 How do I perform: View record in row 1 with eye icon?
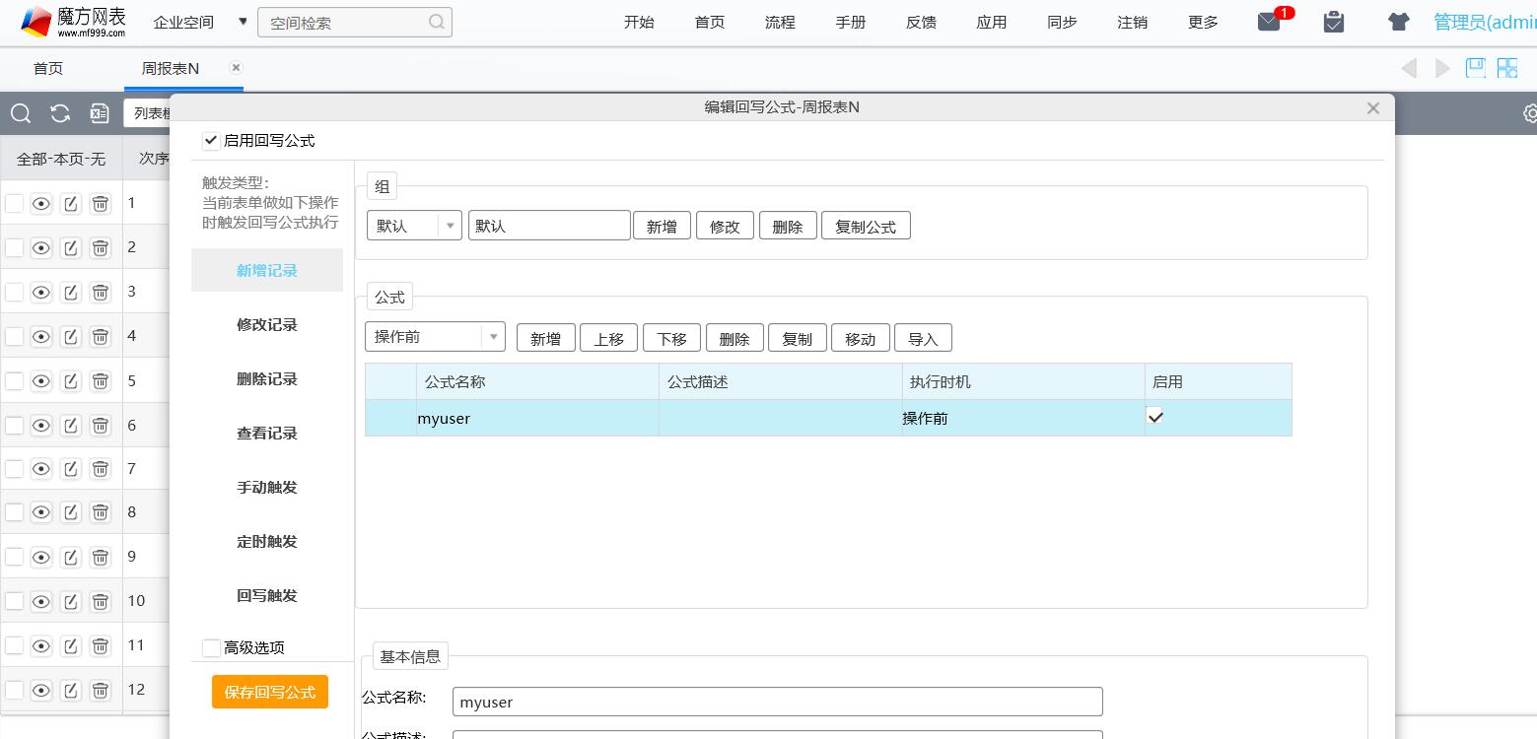(40, 204)
